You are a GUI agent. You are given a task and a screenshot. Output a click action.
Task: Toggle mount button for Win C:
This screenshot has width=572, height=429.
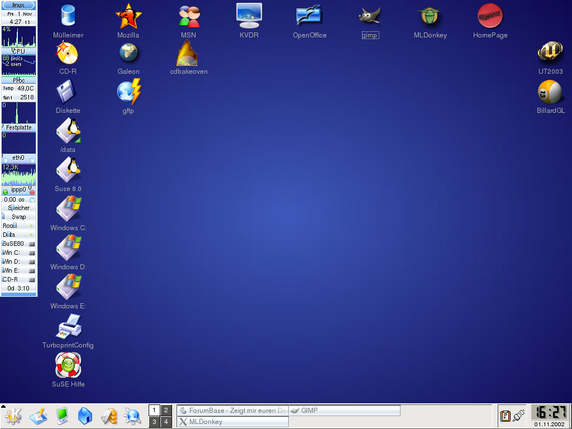point(32,252)
